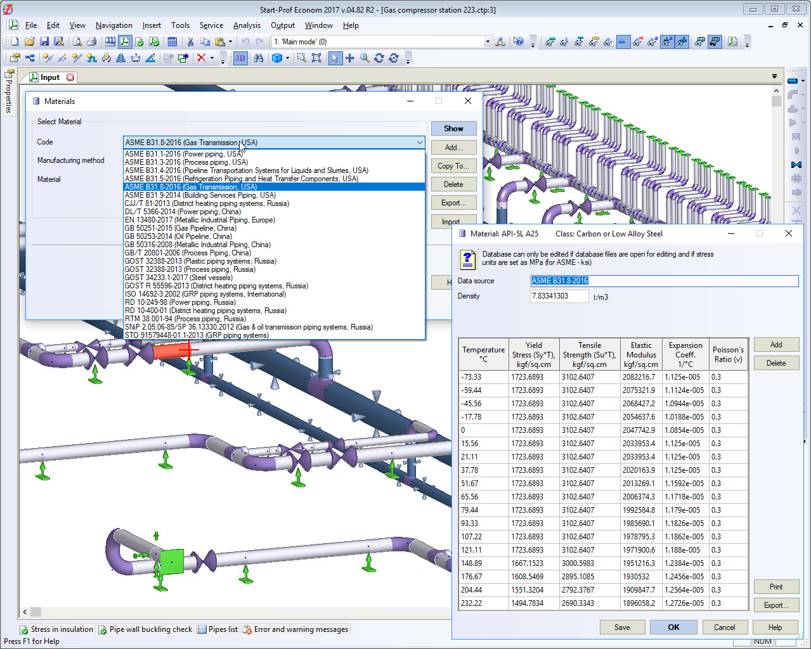
Task: Click the zoom extents frame icon
Action: point(316,58)
